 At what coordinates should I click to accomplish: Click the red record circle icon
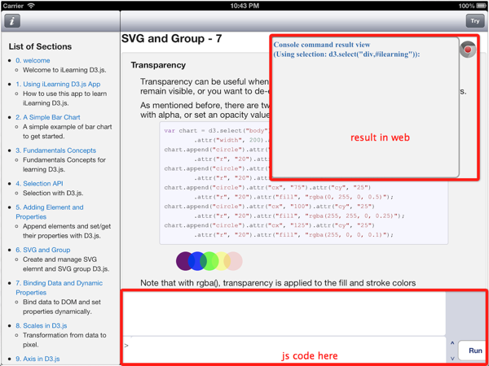468,50
